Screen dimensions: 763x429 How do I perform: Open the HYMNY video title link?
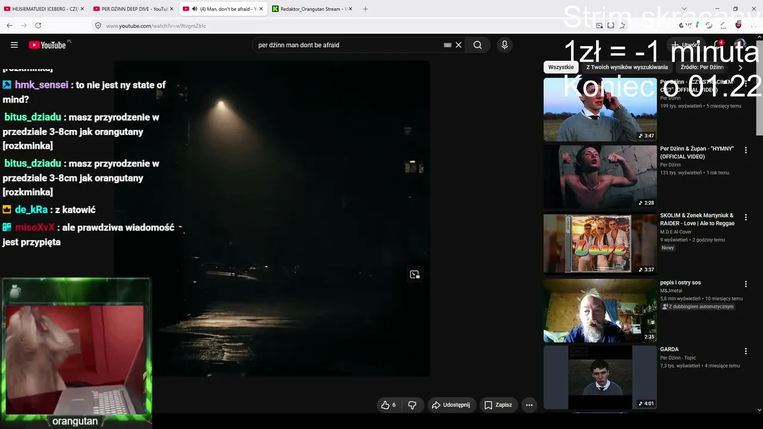click(697, 153)
